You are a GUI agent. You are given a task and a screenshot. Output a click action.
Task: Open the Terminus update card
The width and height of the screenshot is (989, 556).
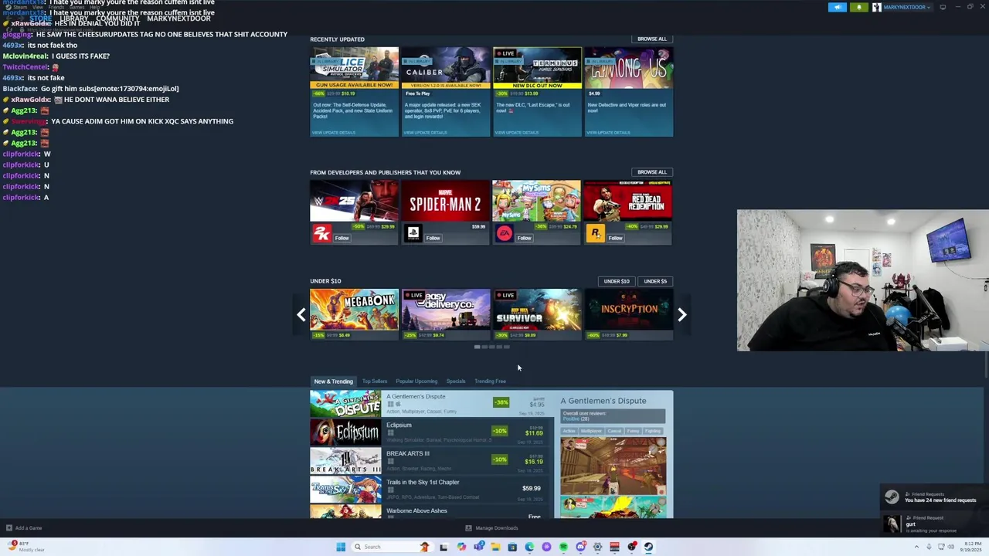(537, 92)
